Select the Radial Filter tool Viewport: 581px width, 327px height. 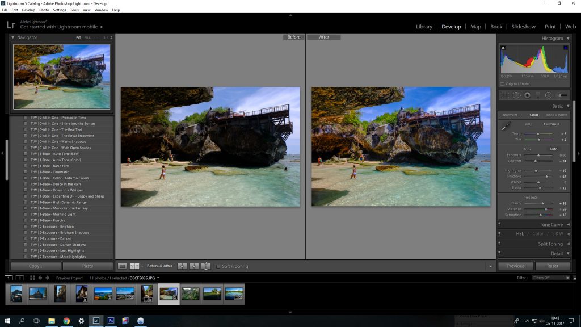pyautogui.click(x=549, y=95)
